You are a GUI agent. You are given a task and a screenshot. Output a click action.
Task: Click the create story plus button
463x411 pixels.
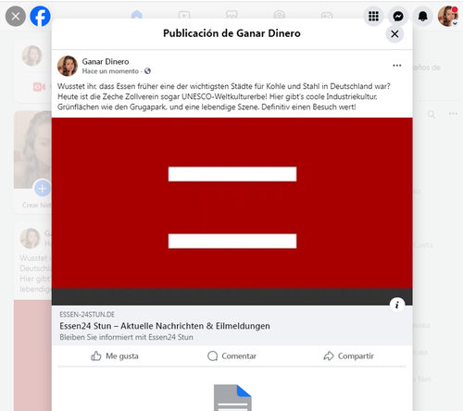click(43, 188)
